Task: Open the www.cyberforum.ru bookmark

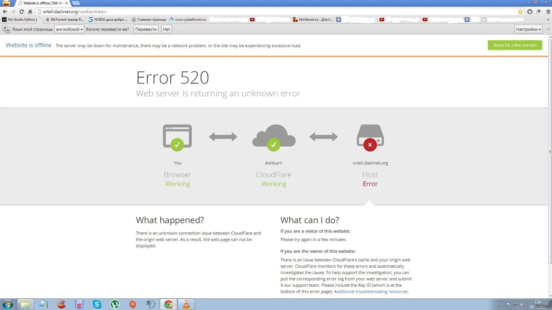Action: 187,20
